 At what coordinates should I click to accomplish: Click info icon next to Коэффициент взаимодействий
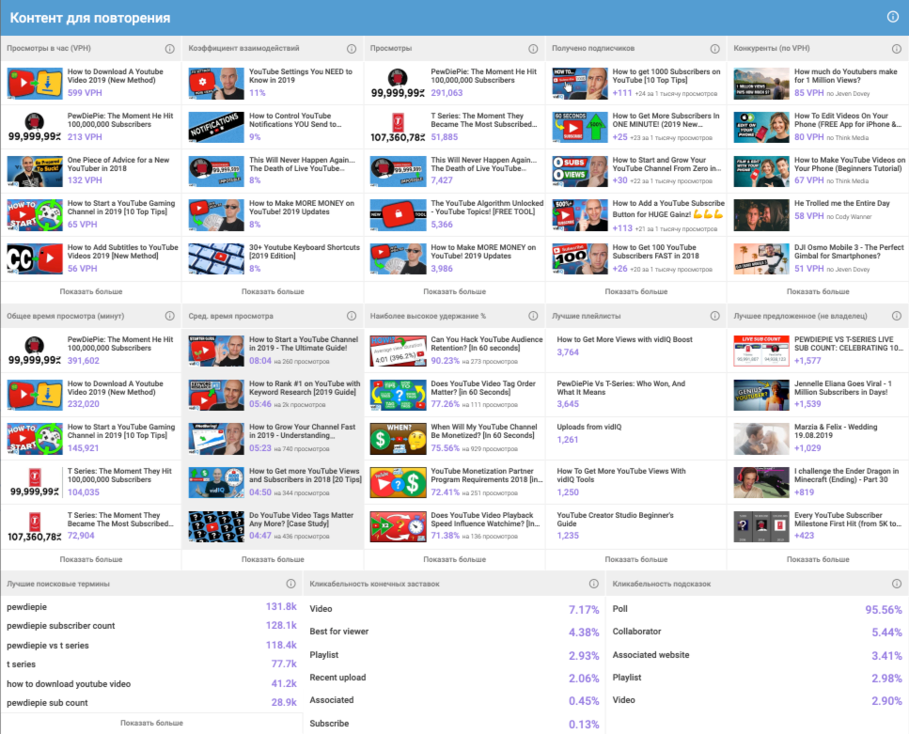coord(352,49)
